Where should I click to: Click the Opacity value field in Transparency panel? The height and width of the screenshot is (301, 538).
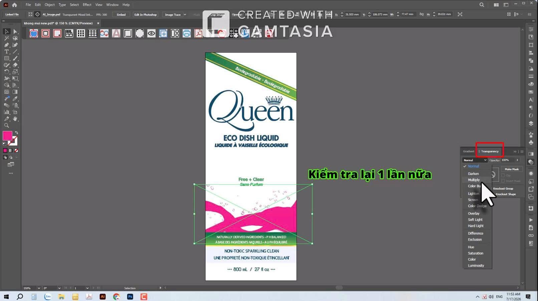click(507, 160)
